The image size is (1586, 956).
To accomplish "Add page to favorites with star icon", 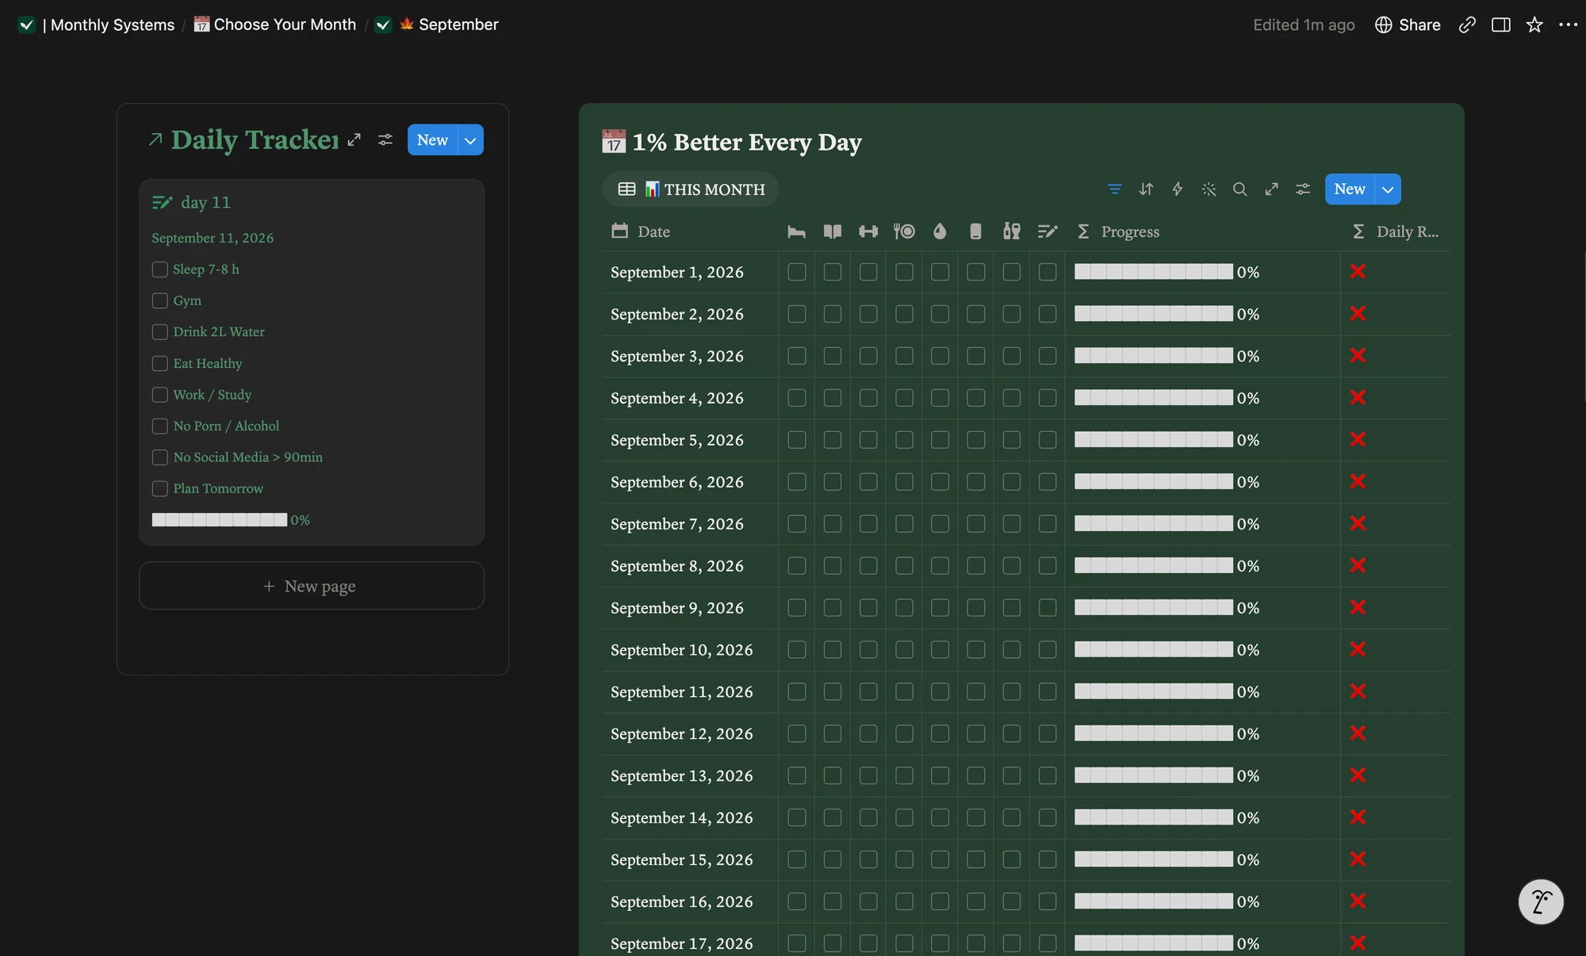I will (x=1535, y=25).
